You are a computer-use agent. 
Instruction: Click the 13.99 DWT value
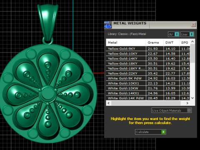coord(170,88)
